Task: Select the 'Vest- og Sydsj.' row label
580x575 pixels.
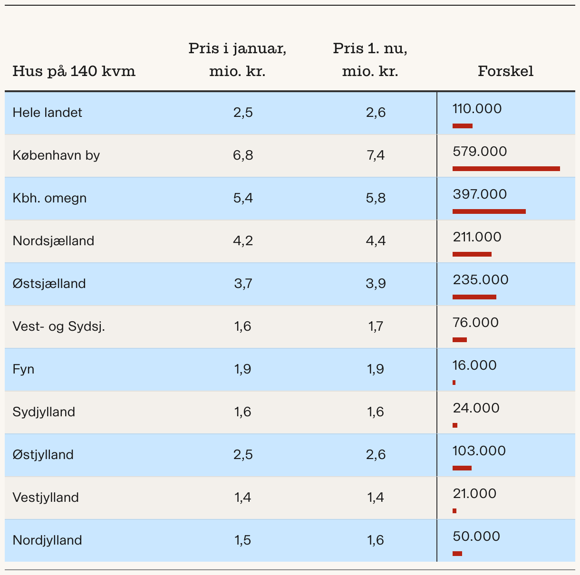Action: tap(58, 326)
